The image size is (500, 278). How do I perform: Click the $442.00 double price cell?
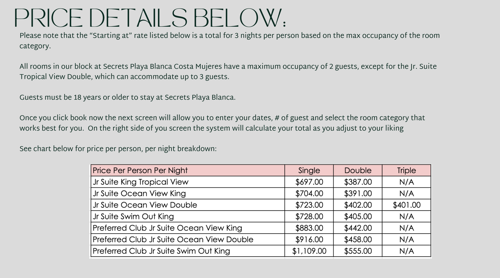pos(358,228)
